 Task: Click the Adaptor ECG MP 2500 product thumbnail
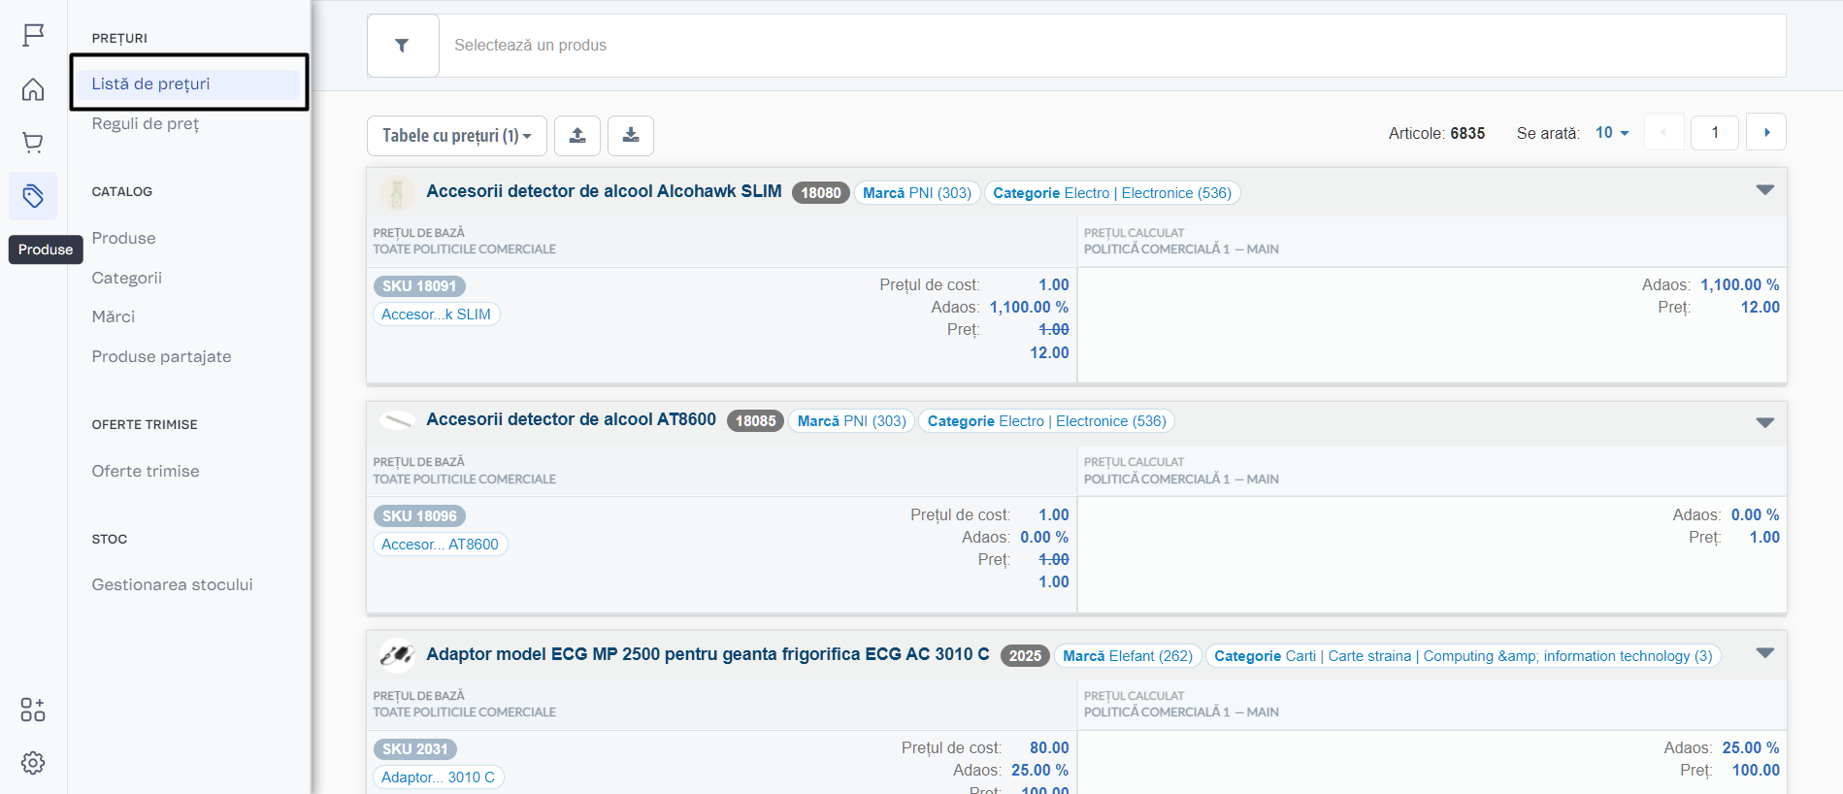[x=396, y=655]
